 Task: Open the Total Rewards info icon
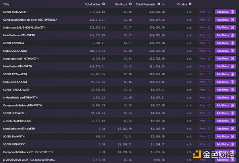(x=159, y=4)
